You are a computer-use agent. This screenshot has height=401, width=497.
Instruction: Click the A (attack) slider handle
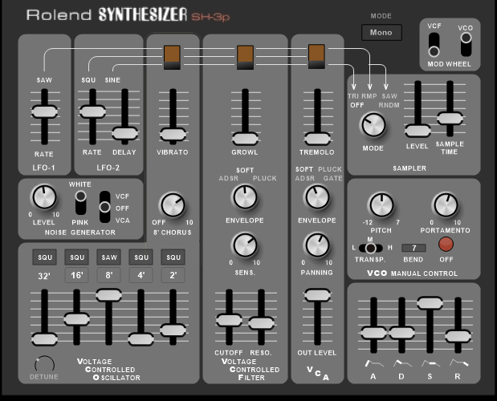373,334
